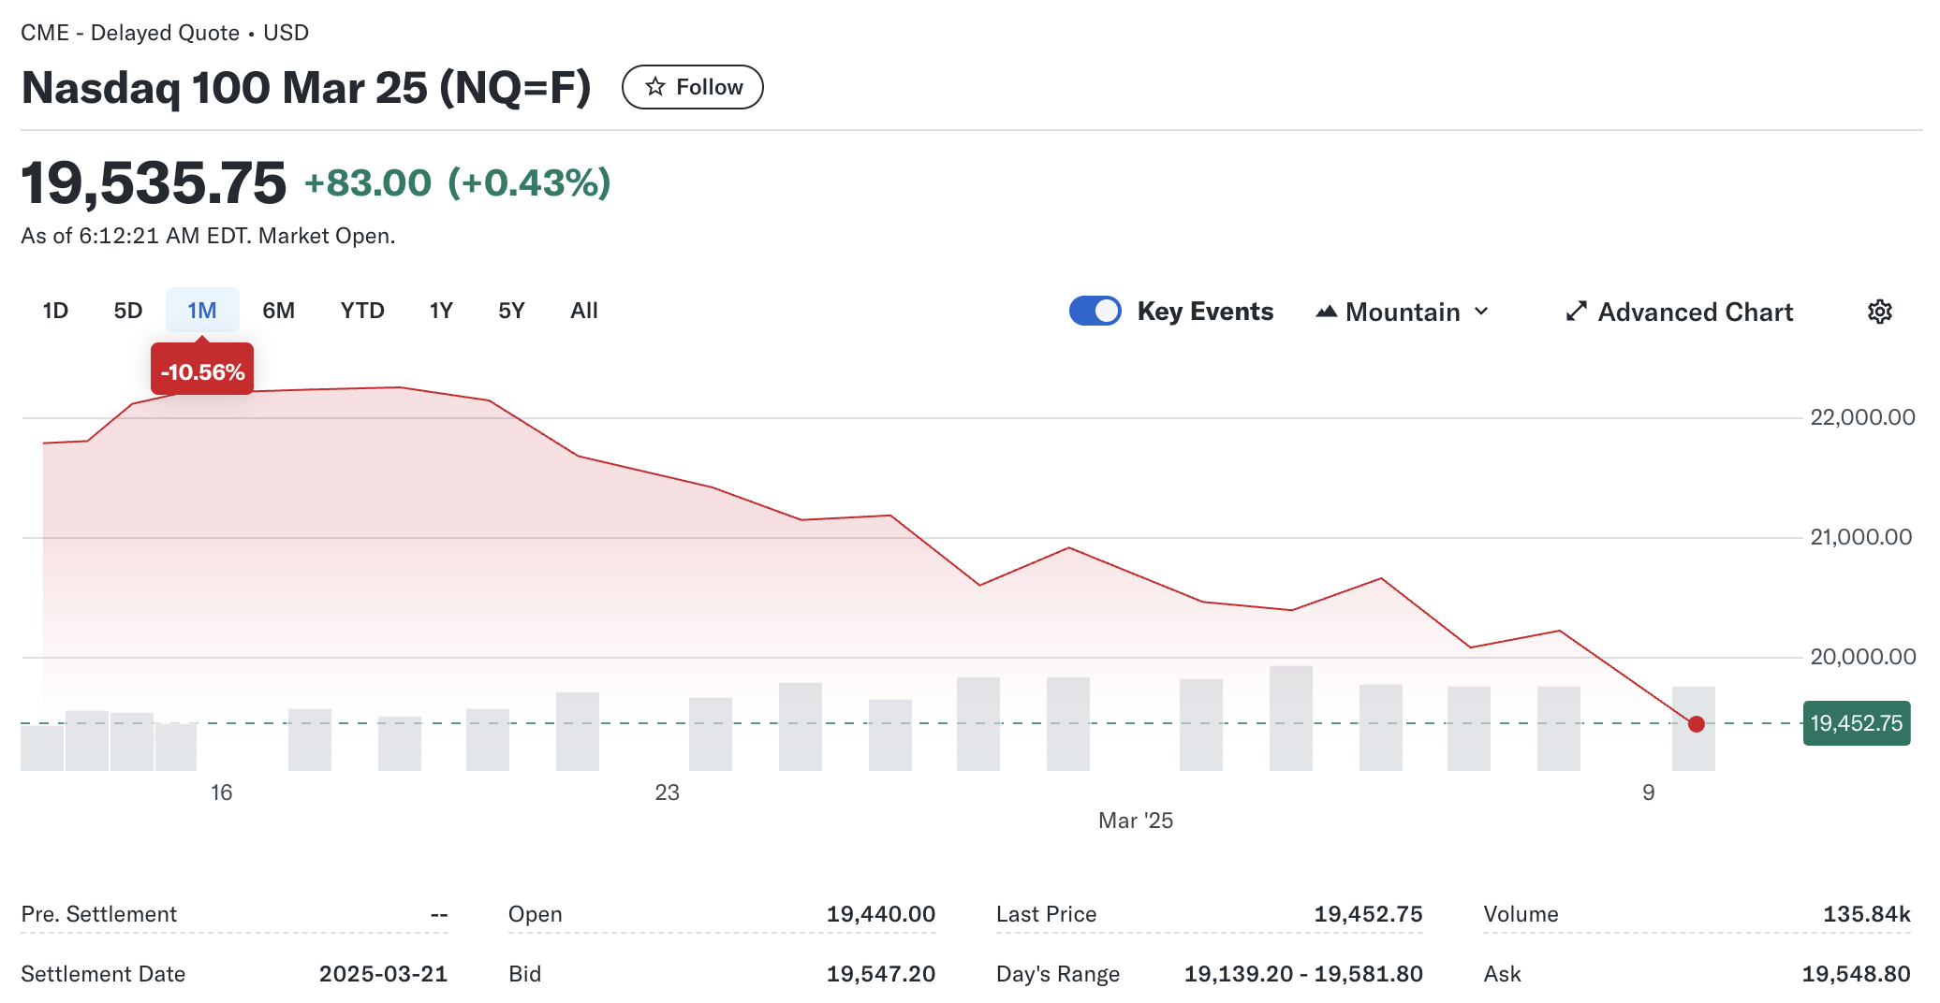Image resolution: width=1940 pixels, height=1003 pixels.
Task: Open the Mountain chart type dropdown
Action: (1402, 312)
